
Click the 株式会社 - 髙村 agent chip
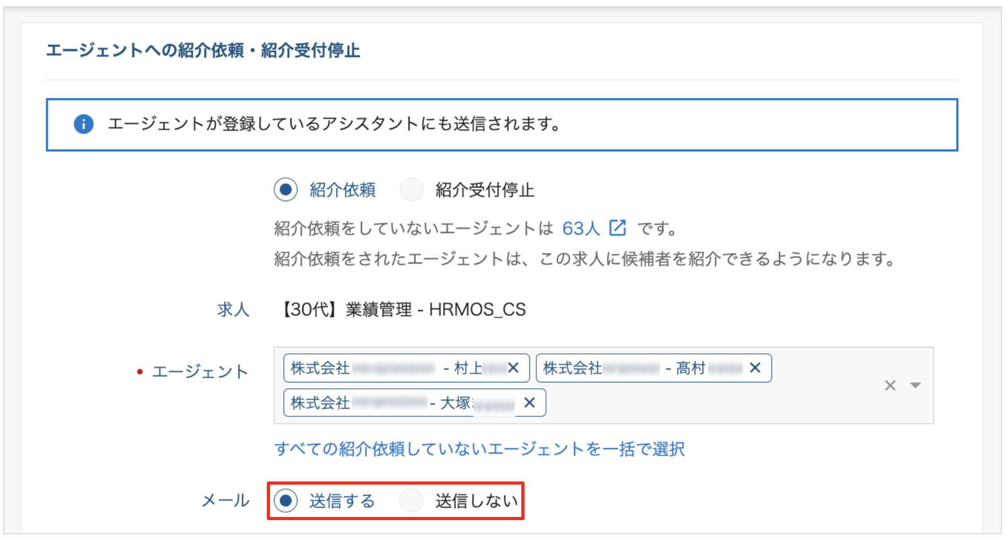(x=654, y=368)
